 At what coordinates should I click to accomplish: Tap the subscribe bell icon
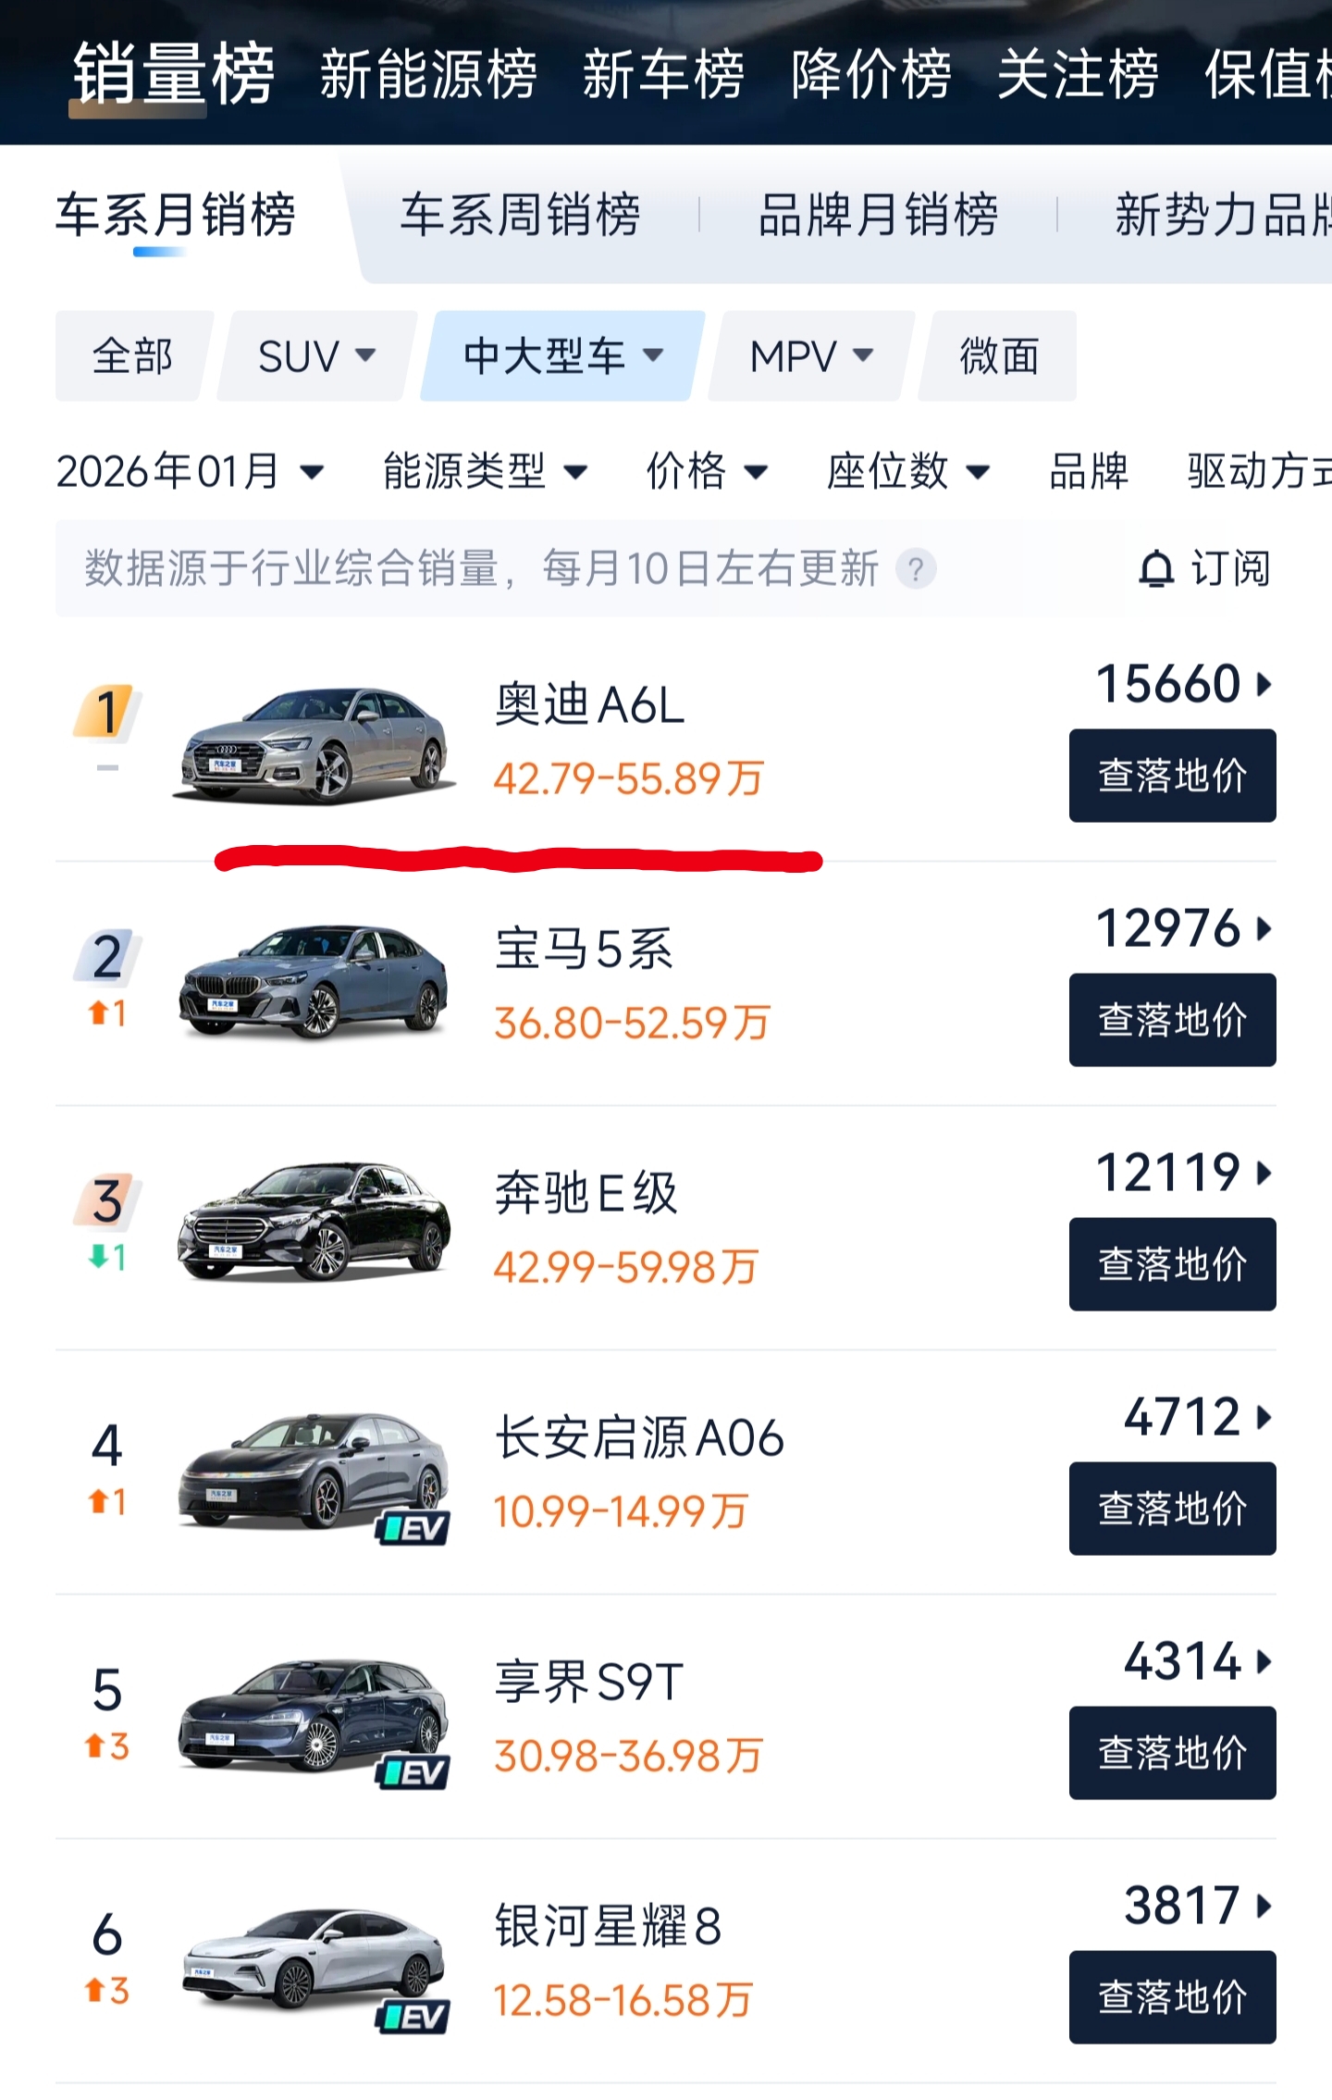(x=1156, y=568)
